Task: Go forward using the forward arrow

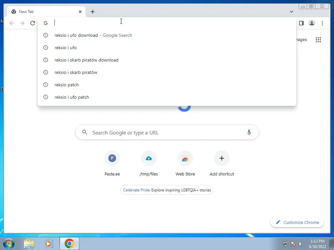Action: pos(22,23)
